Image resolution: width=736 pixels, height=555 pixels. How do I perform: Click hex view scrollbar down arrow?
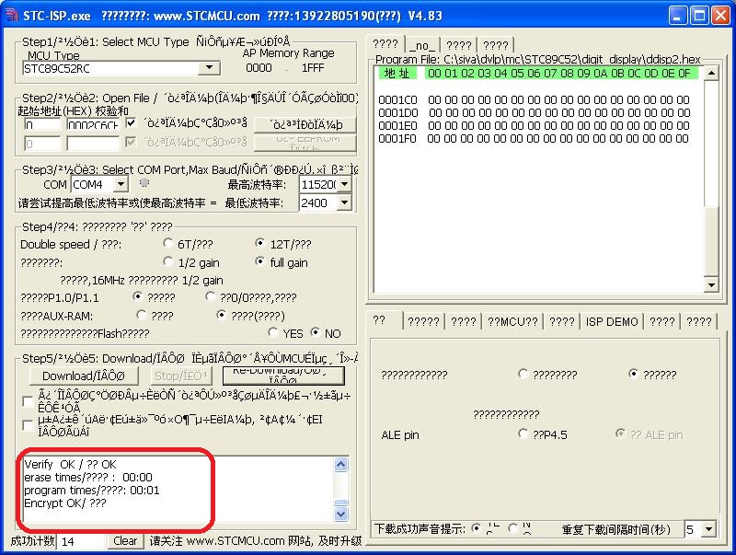[711, 284]
